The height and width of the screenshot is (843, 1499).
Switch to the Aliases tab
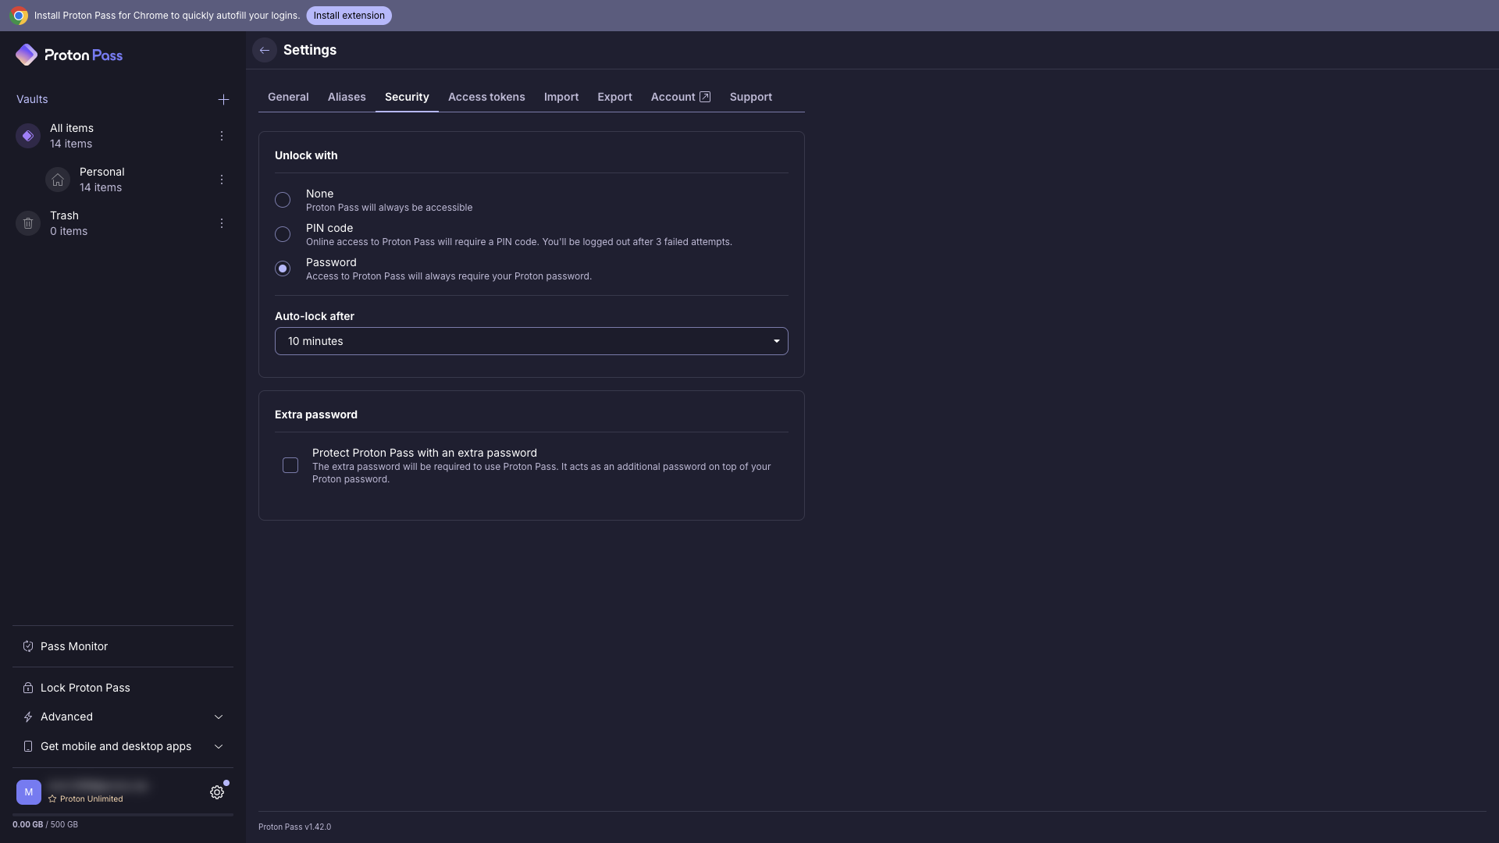[347, 97]
